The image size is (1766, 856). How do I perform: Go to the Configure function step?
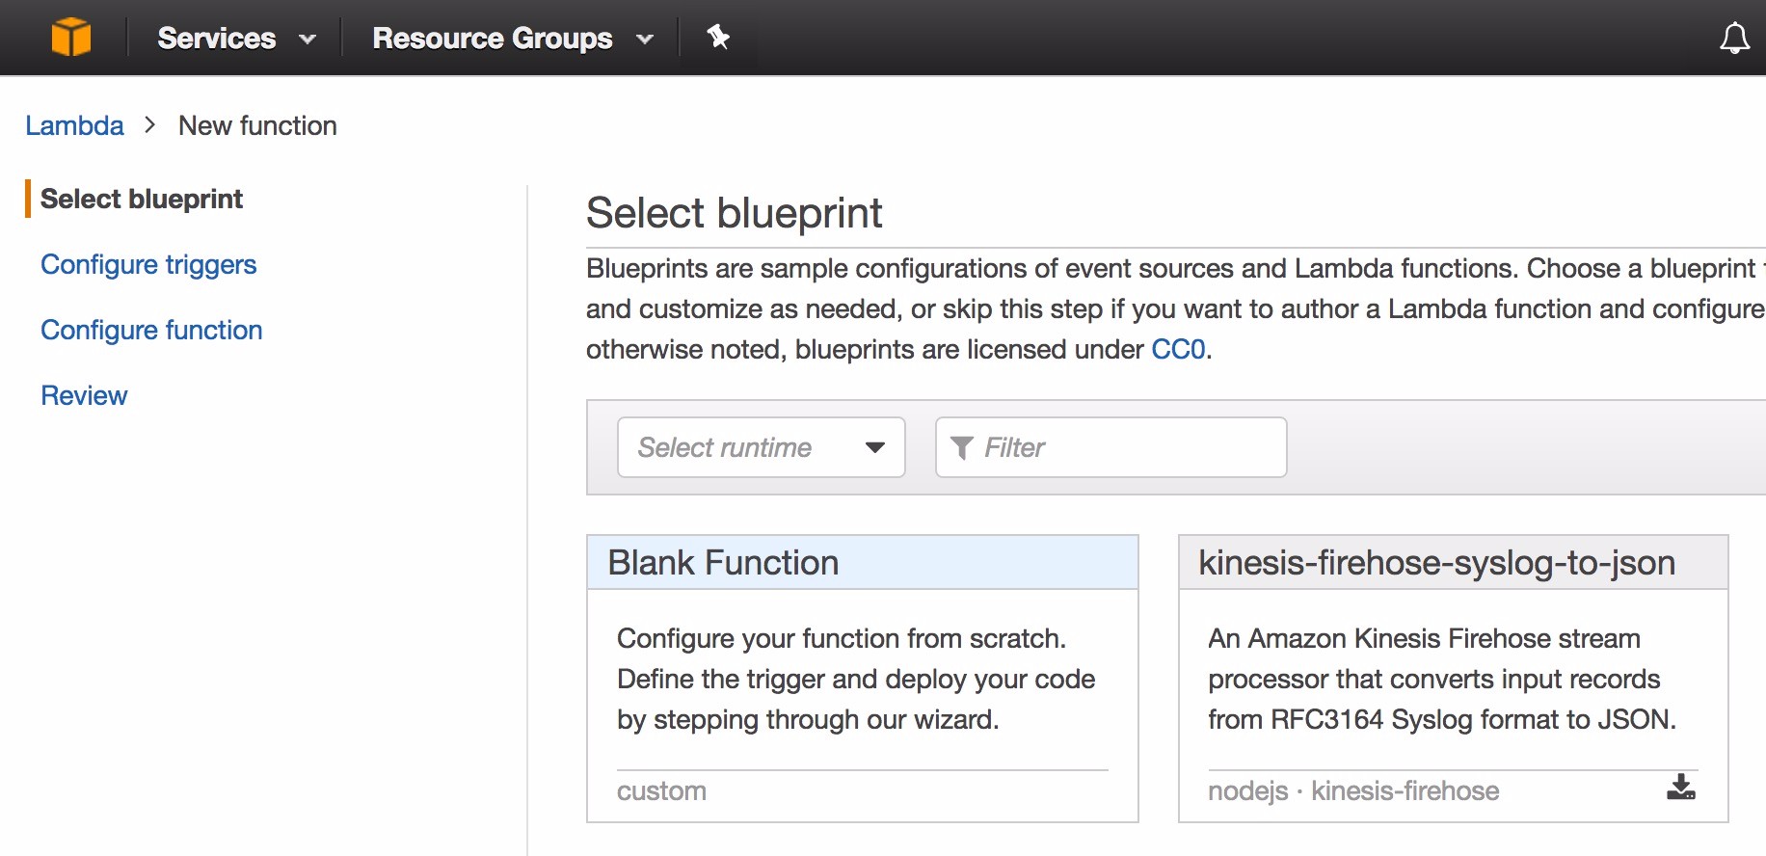point(151,330)
